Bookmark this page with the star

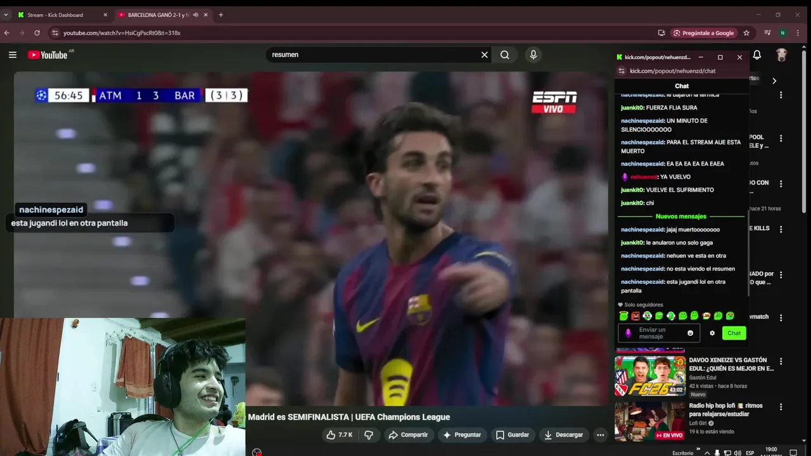click(746, 33)
